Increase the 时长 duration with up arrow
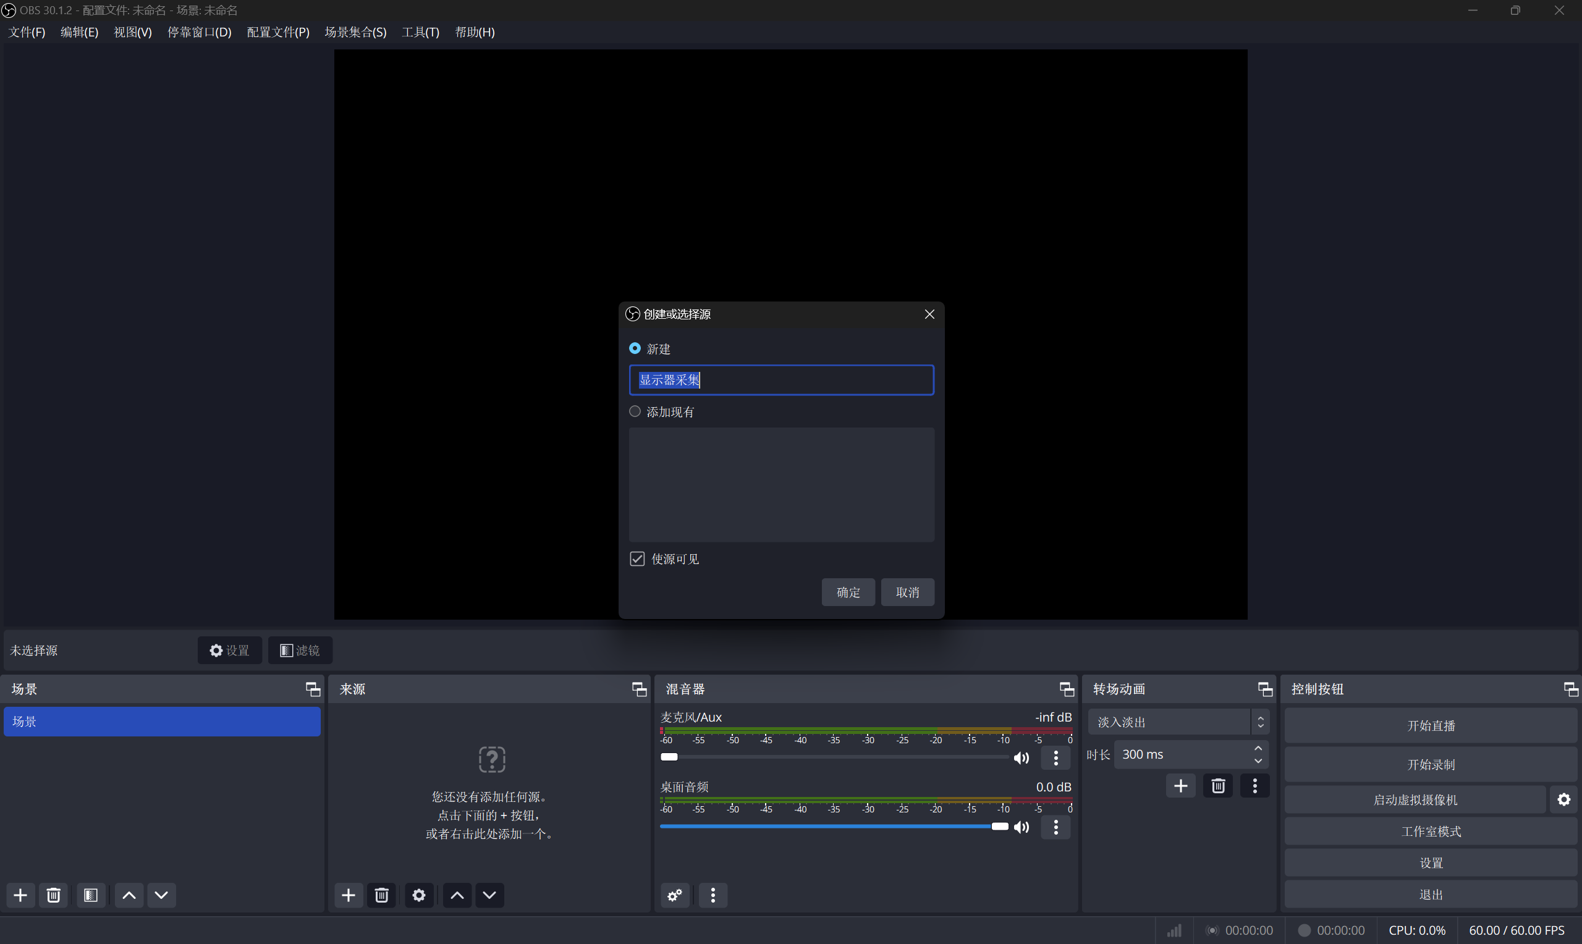The width and height of the screenshot is (1582, 944). click(x=1258, y=749)
